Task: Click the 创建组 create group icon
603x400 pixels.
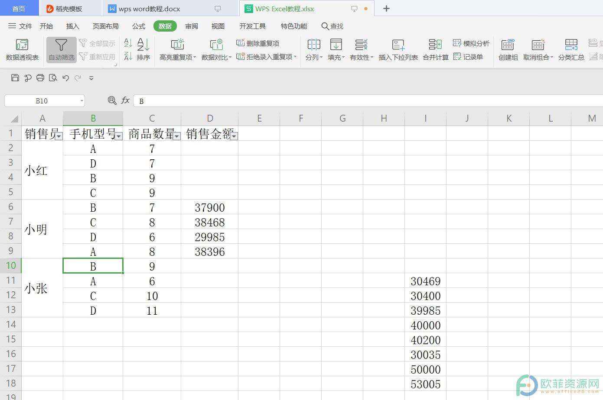Action: click(x=508, y=45)
